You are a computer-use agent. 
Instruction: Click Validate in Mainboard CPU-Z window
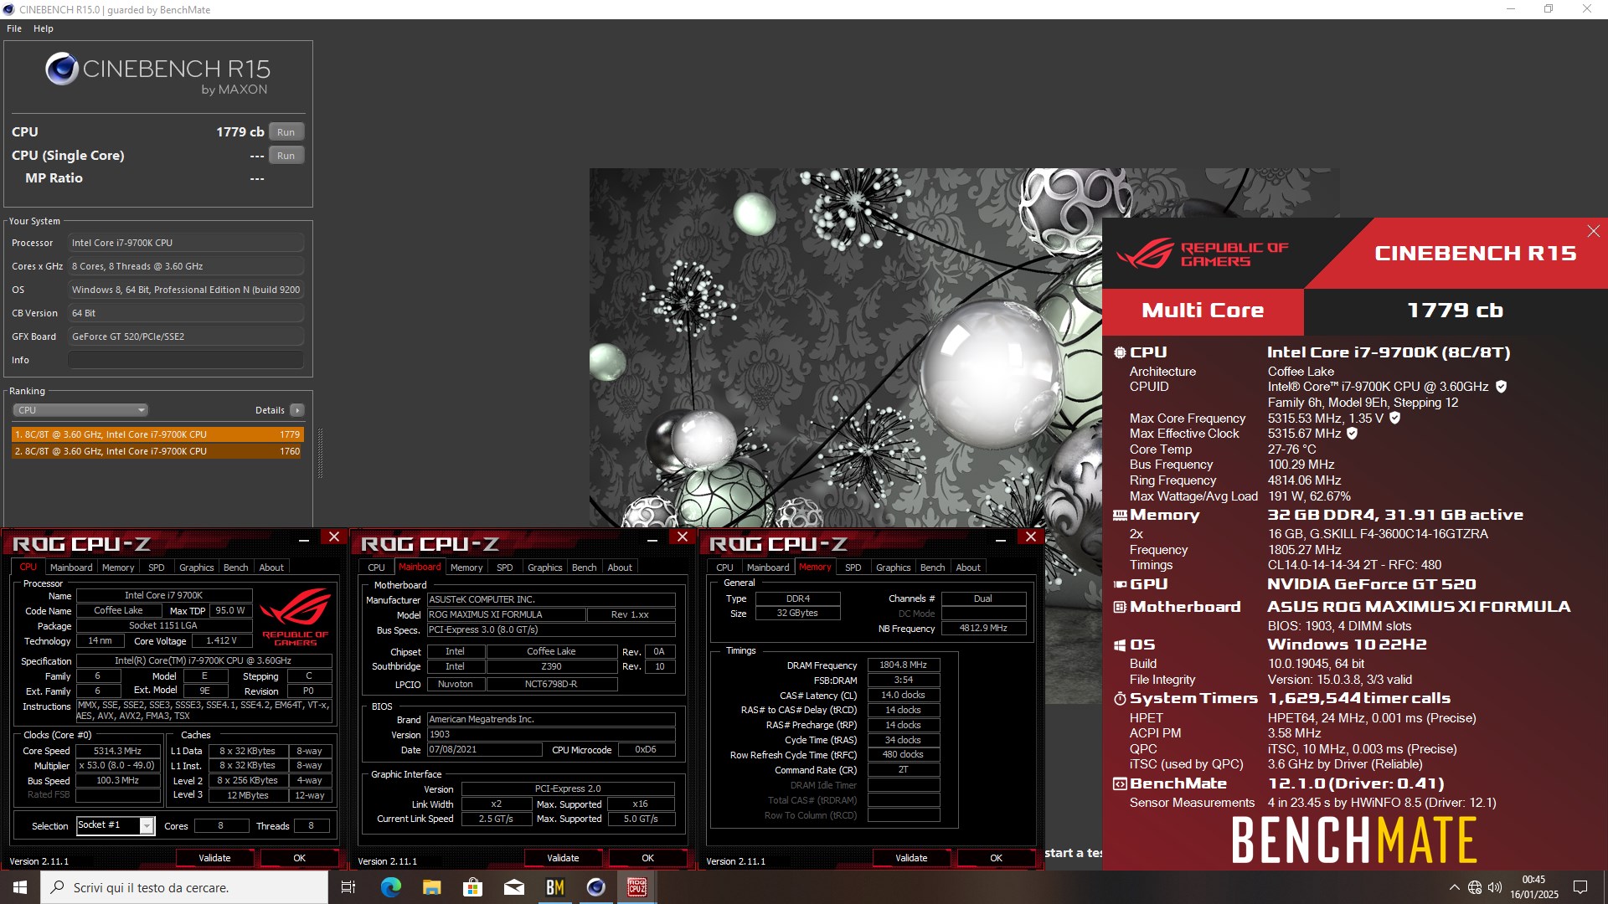click(x=563, y=858)
